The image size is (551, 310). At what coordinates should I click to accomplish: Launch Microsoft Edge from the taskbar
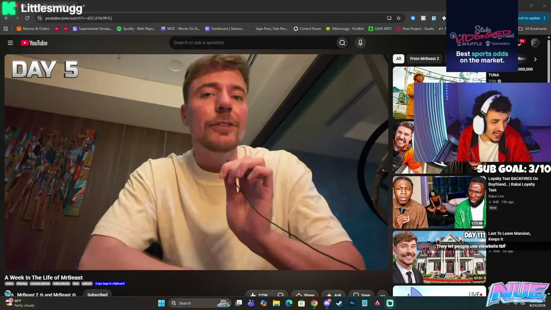coord(289,303)
